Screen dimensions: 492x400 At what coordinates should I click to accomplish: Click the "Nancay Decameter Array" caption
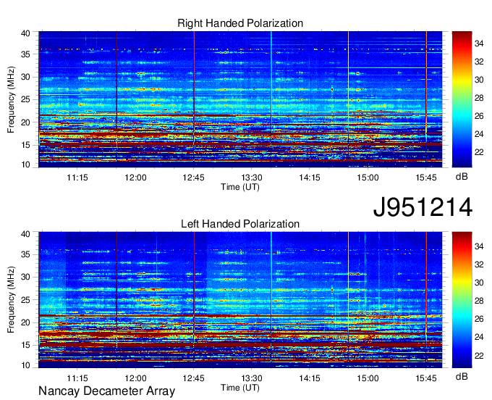[106, 391]
